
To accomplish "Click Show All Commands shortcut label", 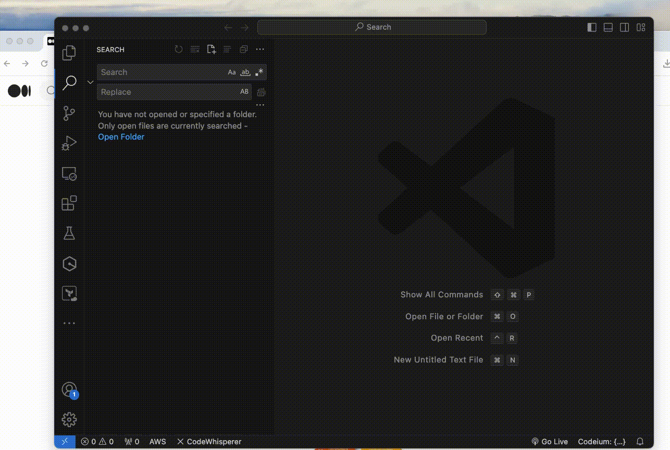I will click(442, 295).
